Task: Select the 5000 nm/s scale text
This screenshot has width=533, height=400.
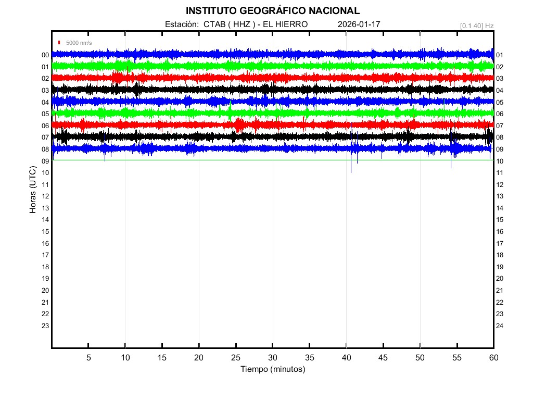Action: pyautogui.click(x=79, y=43)
